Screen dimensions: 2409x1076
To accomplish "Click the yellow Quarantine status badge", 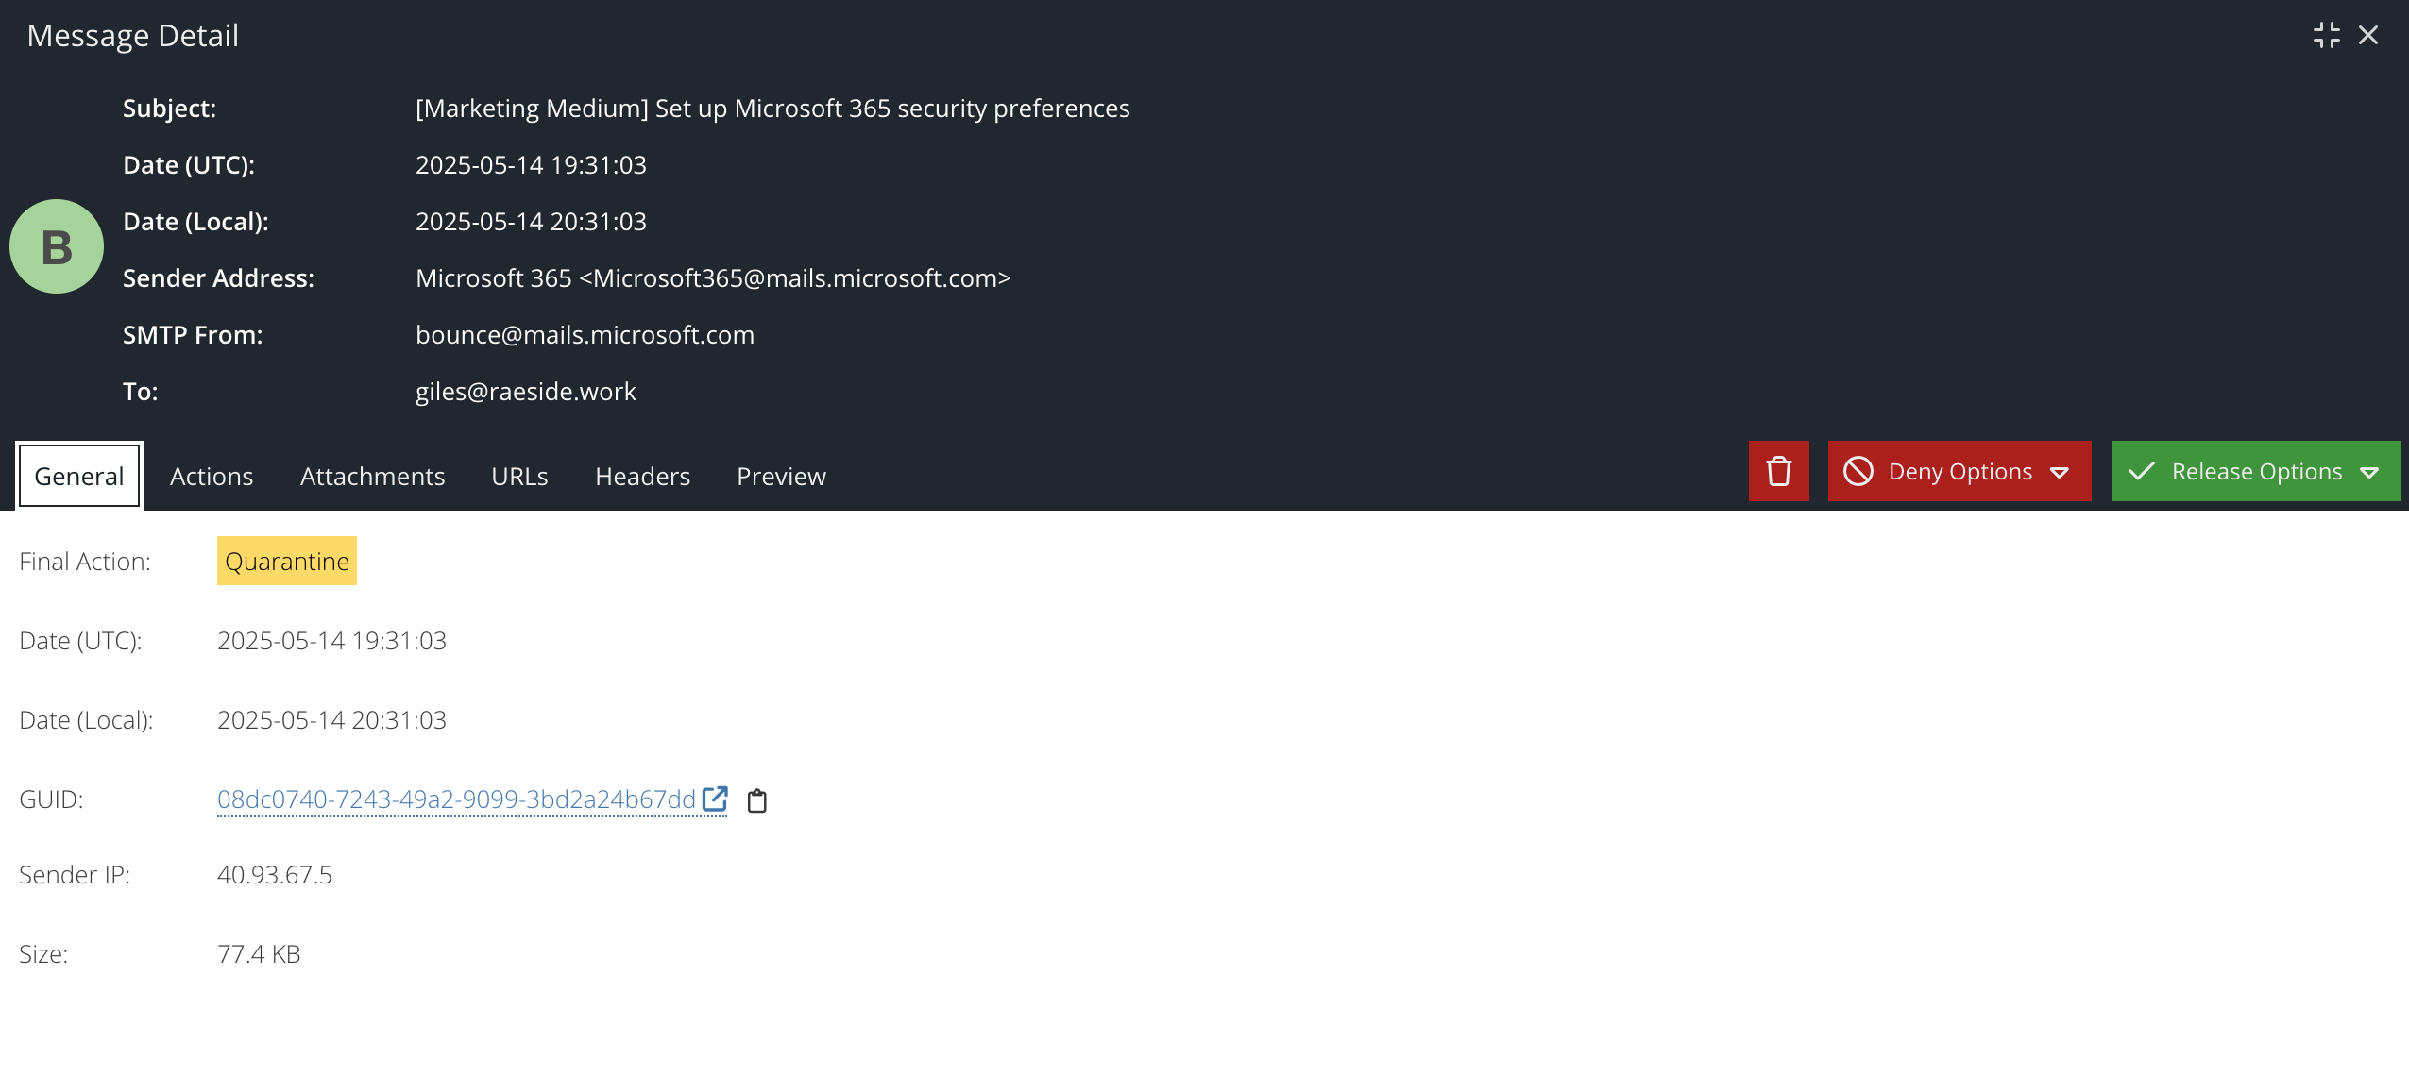I will click(287, 561).
